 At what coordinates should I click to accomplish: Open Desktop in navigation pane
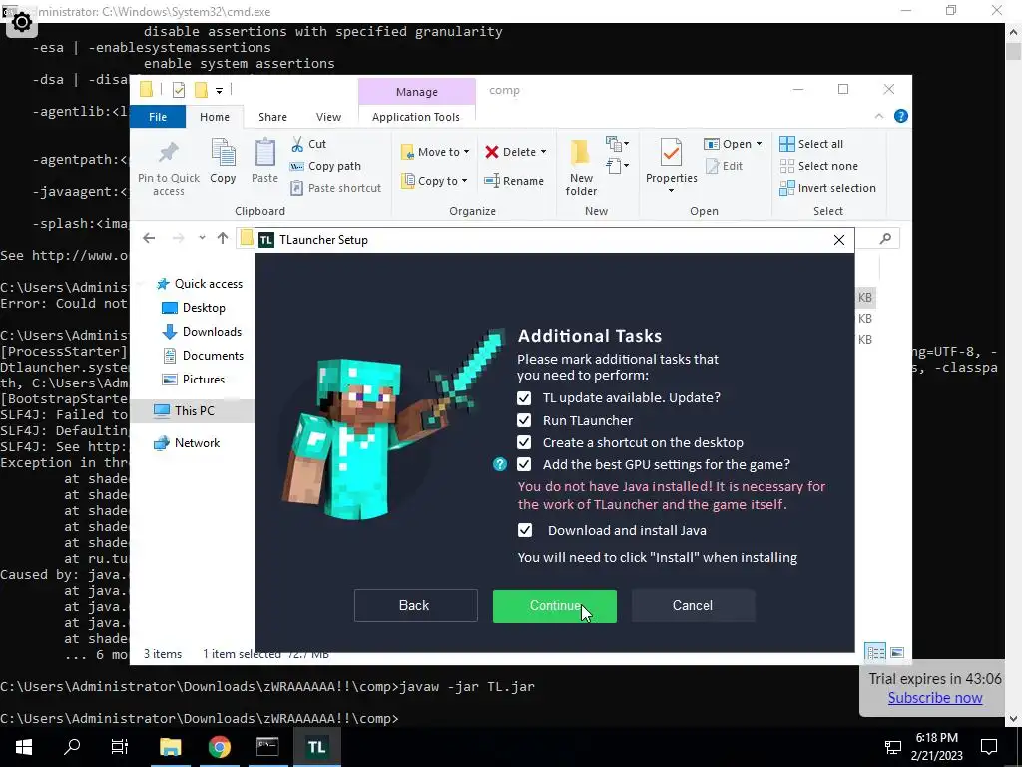[193, 308]
